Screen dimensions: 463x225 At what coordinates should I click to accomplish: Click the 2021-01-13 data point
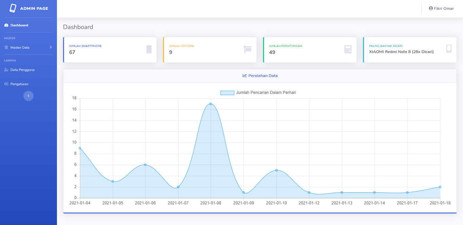[342, 192]
